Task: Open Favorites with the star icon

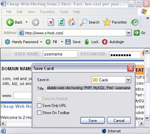Action: pyautogui.click(x=107, y=22)
